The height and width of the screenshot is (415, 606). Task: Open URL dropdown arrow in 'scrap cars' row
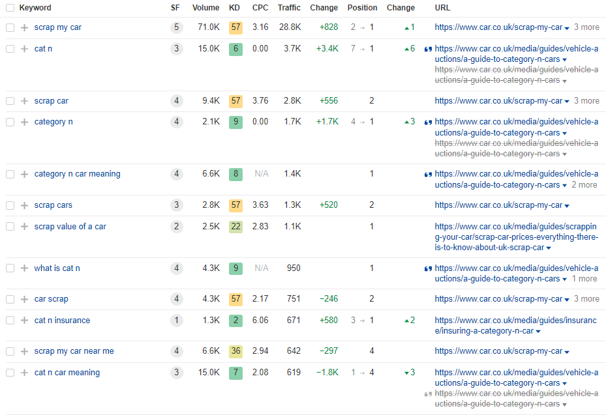point(567,206)
